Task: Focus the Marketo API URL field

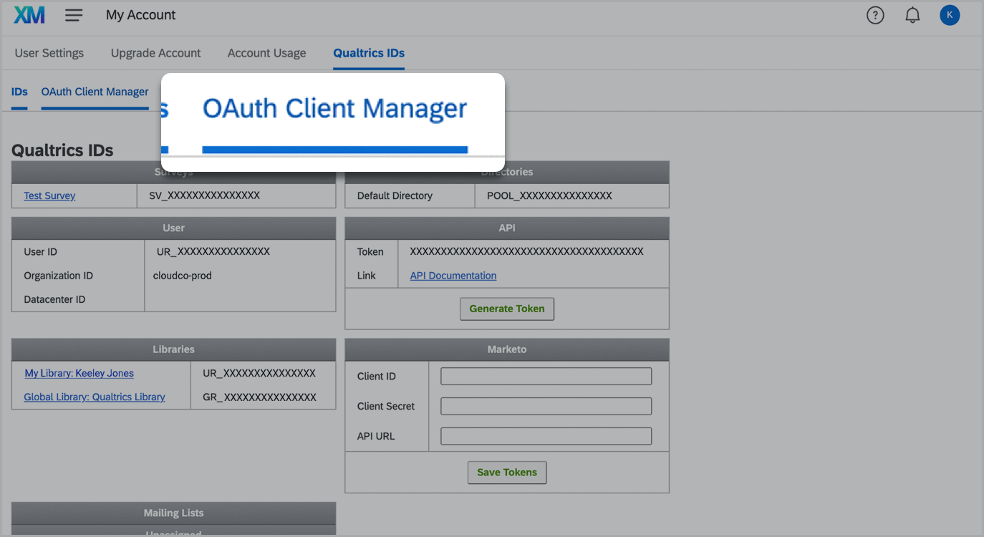Action: coord(546,436)
